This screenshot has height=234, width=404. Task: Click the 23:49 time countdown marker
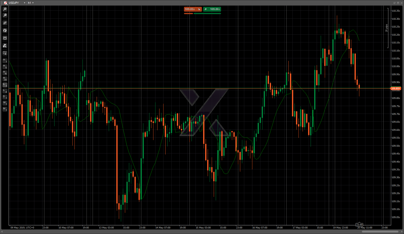(x=359, y=225)
